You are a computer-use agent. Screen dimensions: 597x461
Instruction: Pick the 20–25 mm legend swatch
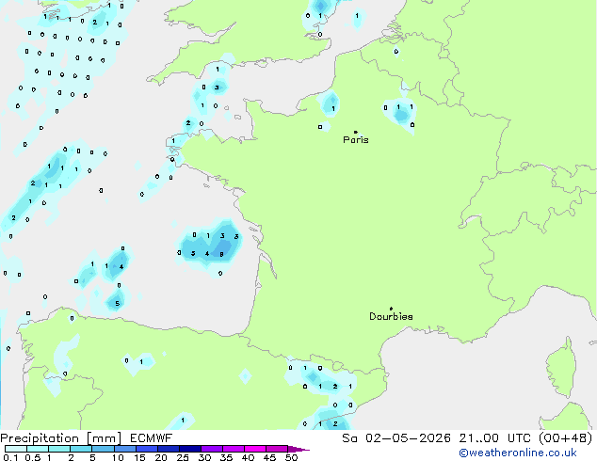[x=168, y=449]
